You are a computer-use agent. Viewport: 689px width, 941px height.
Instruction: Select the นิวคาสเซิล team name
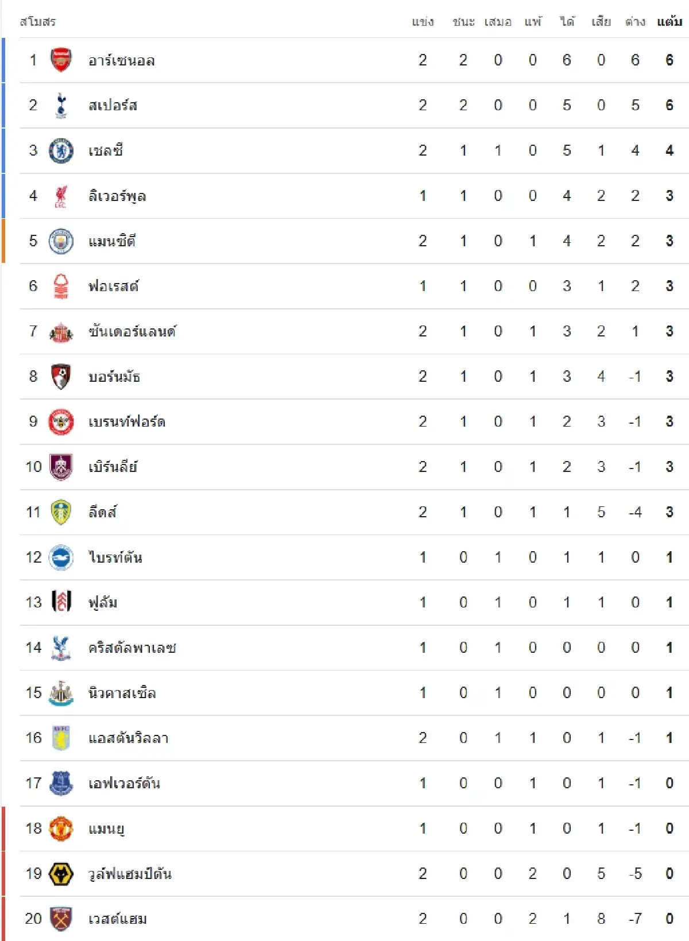[x=122, y=693]
